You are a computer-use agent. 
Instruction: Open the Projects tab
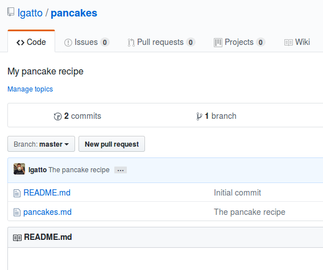coord(239,42)
